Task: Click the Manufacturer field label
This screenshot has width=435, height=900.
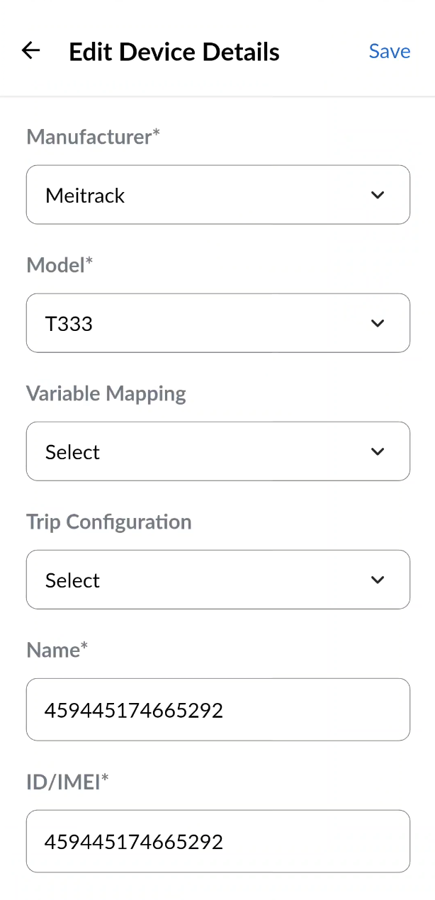Action: [x=89, y=137]
